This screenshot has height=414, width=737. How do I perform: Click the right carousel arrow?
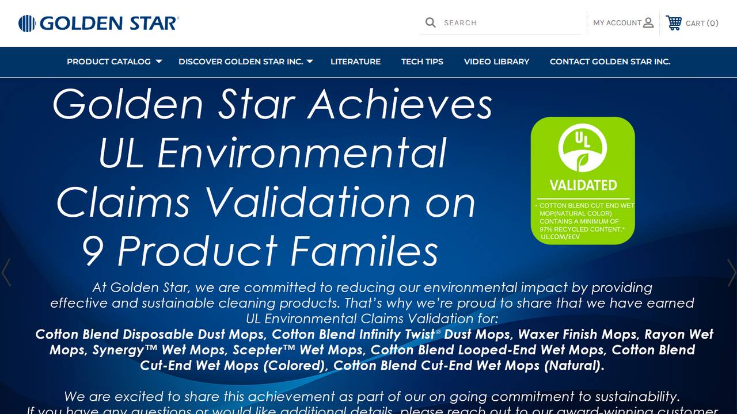[x=731, y=273]
